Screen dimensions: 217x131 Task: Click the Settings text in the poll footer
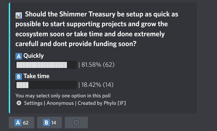click(x=33, y=103)
